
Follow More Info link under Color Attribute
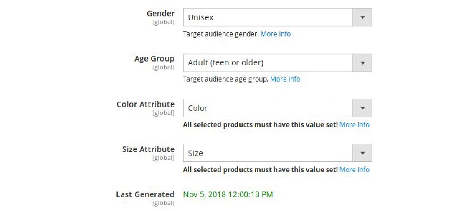(354, 124)
